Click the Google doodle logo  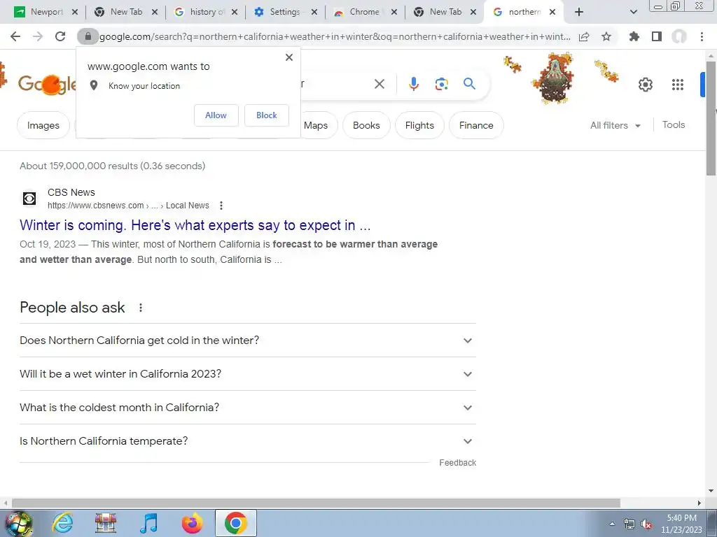(x=47, y=85)
